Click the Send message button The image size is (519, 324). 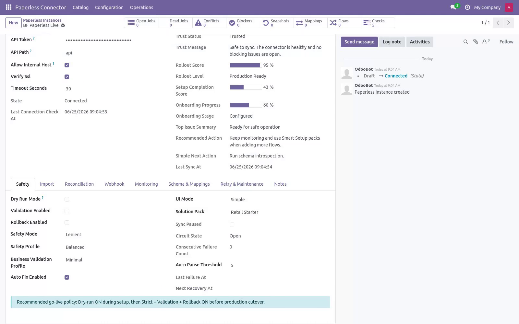pyautogui.click(x=359, y=42)
